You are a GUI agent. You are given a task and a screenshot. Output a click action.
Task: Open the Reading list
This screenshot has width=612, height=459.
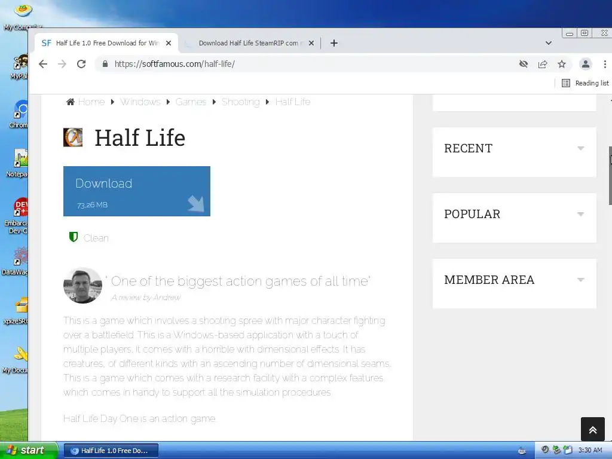click(585, 83)
